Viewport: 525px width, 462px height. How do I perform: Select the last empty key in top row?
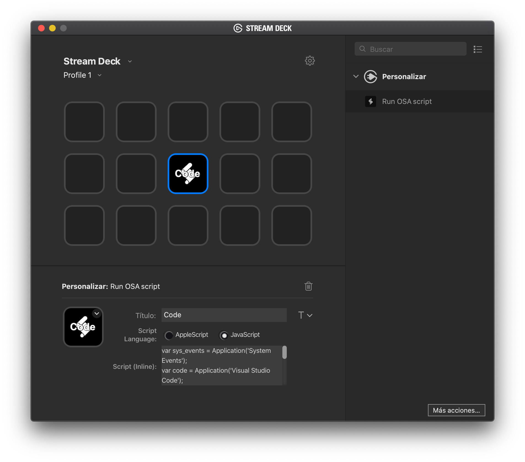[292, 122]
